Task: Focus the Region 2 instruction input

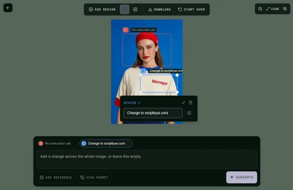Action: [153, 113]
